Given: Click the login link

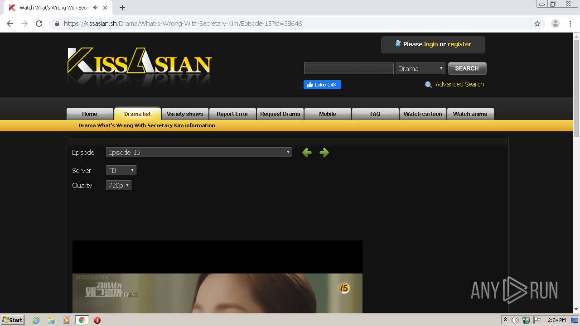Looking at the screenshot, I should click(431, 44).
